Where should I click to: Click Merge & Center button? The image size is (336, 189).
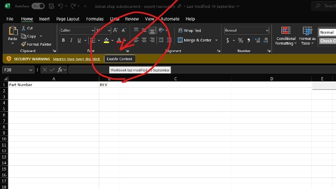(195, 40)
